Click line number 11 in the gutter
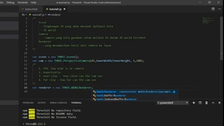Viewport: 224px width, 126px height. (x=26, y=57)
